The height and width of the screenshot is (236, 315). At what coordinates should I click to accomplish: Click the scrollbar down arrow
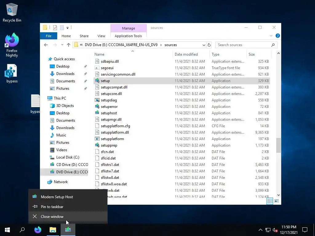click(x=278, y=195)
